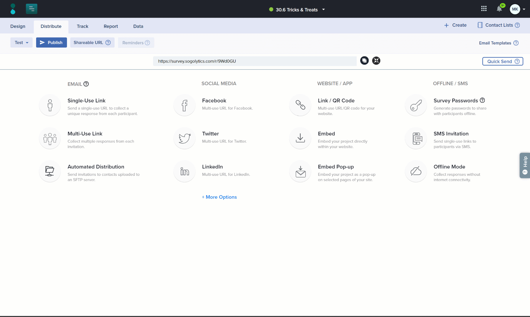Expand the MK account menu
Image resolution: width=530 pixels, height=317 pixels.
point(517,9)
